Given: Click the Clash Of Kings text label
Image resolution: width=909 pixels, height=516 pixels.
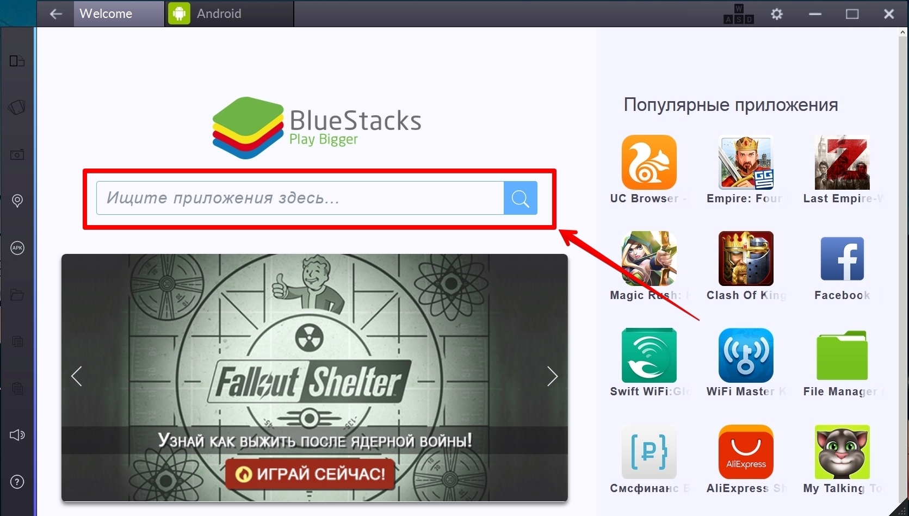Looking at the screenshot, I should 746,295.
